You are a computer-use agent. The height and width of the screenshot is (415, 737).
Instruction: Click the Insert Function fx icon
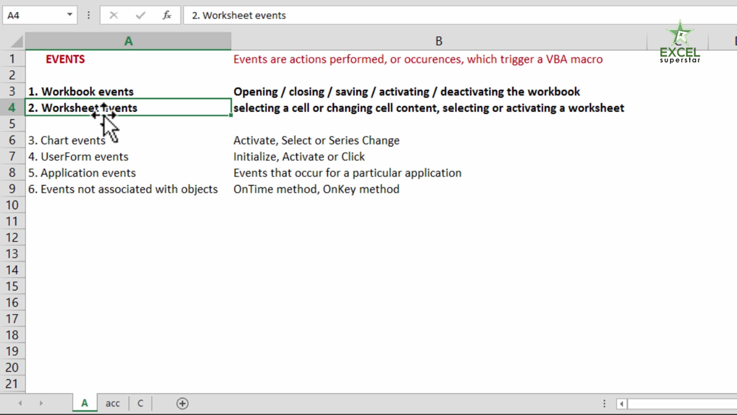[x=167, y=15]
